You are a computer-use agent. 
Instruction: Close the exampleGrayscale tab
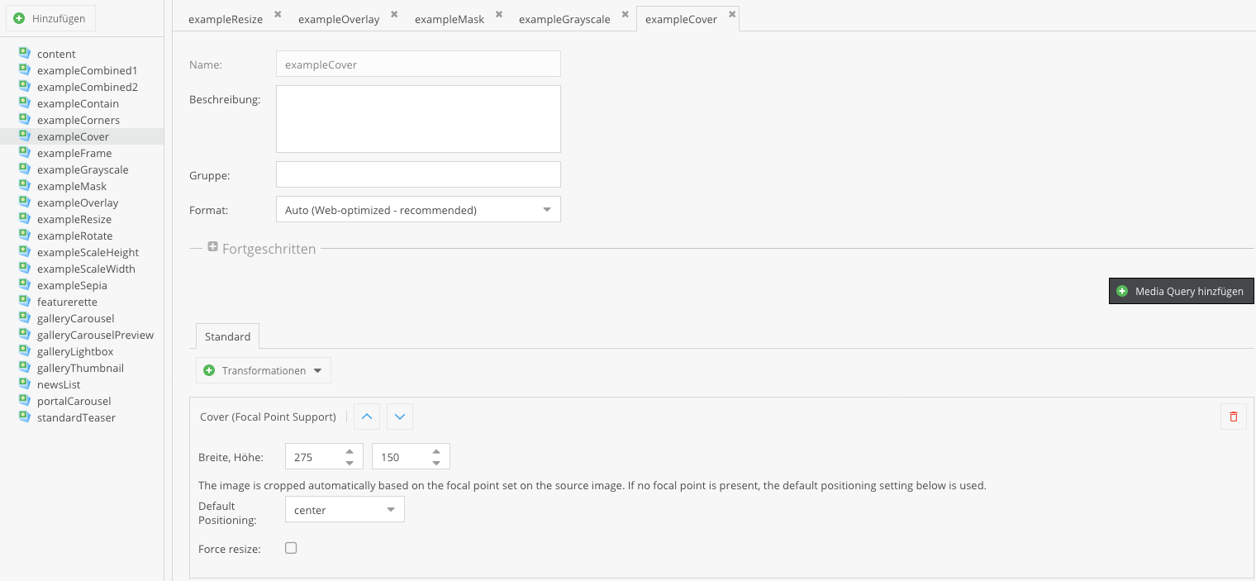(625, 14)
